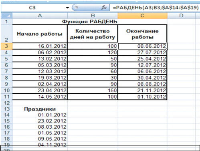Click the formula bar with the РАБДЕНЬ formula
The height and width of the screenshot is (151, 200).
155,8
